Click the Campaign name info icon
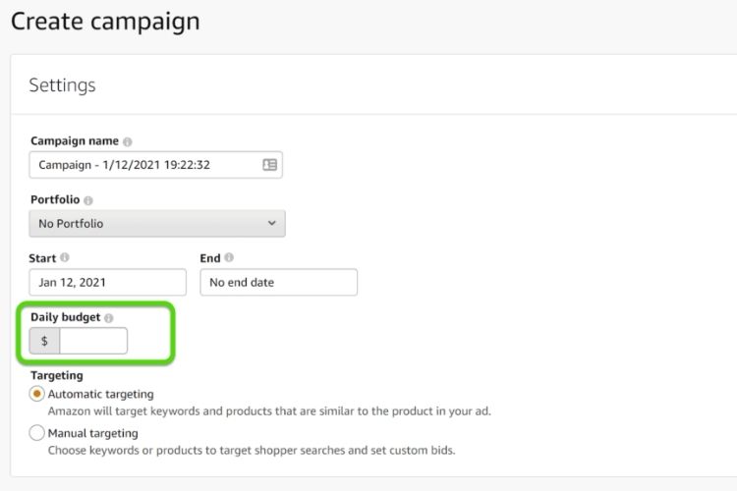This screenshot has width=737, height=491. click(128, 142)
